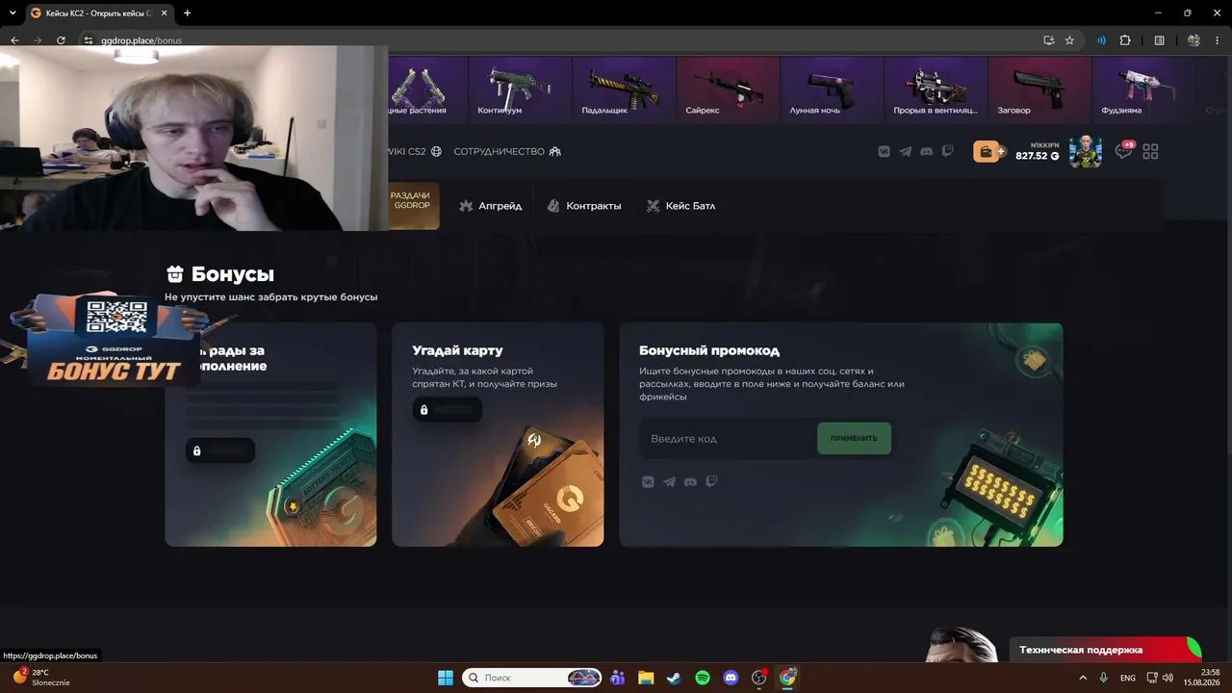Open the 'WIKI CS2' link
Viewport: 1232px width, 693px height.
pyautogui.click(x=414, y=151)
